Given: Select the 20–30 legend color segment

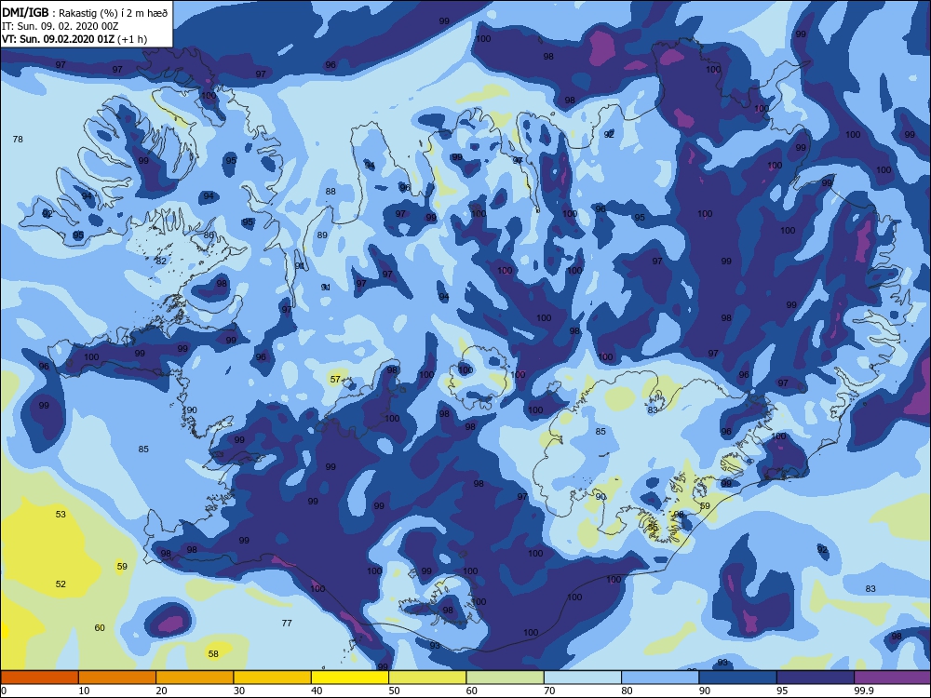Looking at the screenshot, I should (195, 678).
